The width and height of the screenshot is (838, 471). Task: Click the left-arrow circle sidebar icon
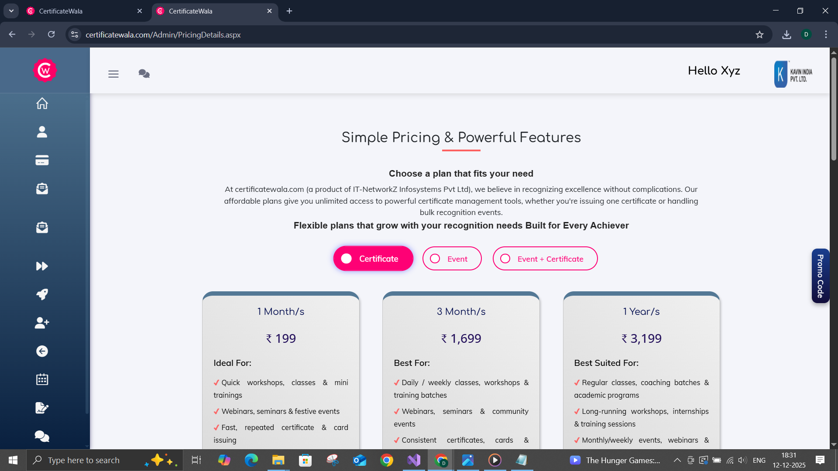click(x=42, y=351)
